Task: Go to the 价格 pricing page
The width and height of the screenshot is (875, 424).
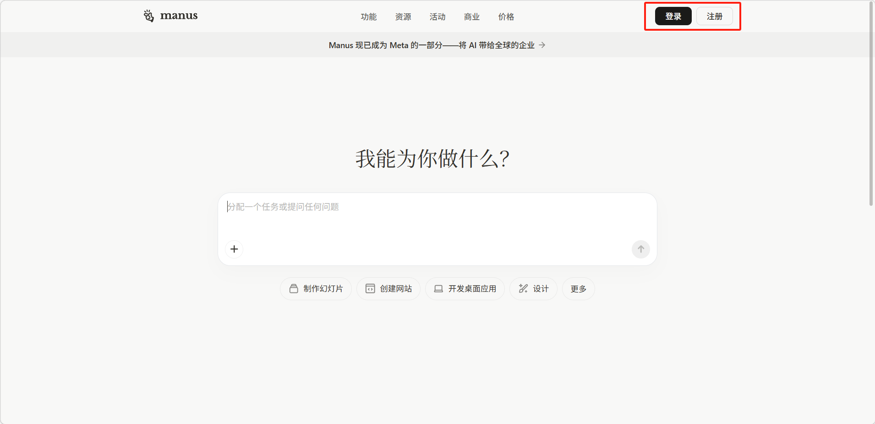Action: point(506,17)
